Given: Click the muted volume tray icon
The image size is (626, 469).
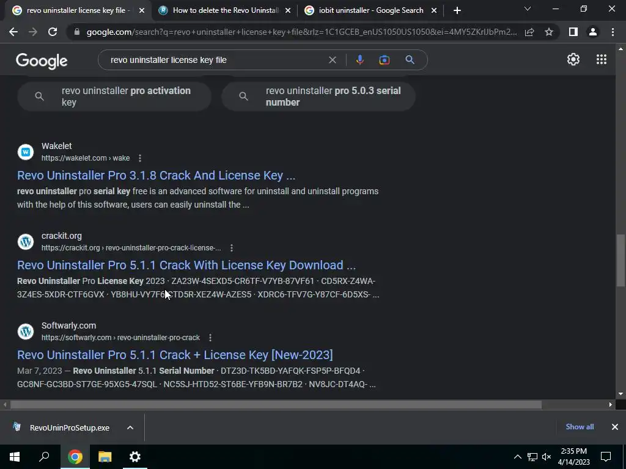Looking at the screenshot, I should (x=546, y=457).
